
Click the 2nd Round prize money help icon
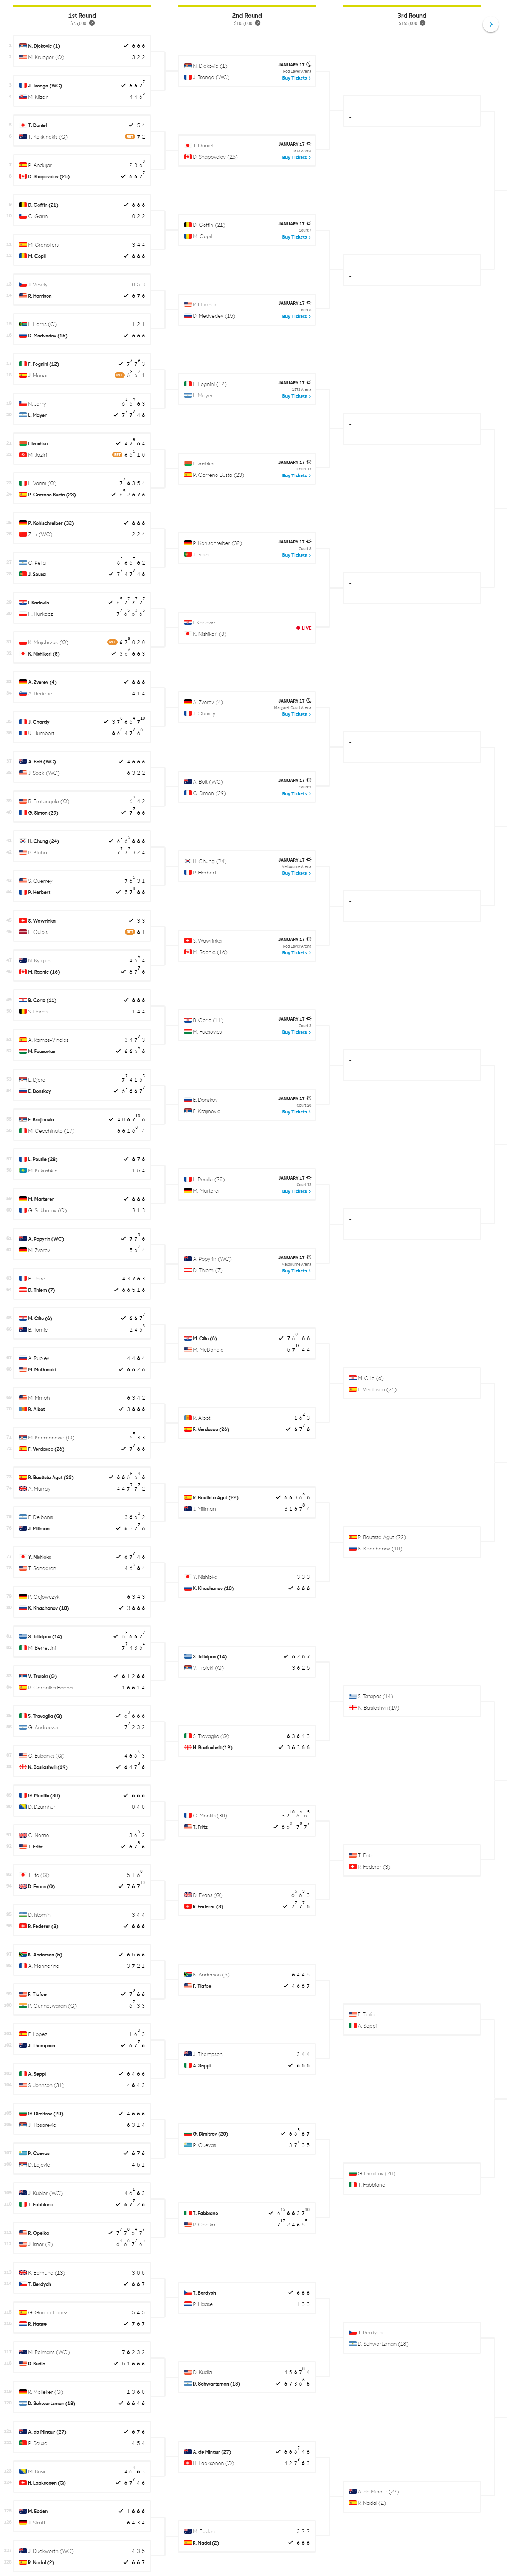click(x=257, y=23)
